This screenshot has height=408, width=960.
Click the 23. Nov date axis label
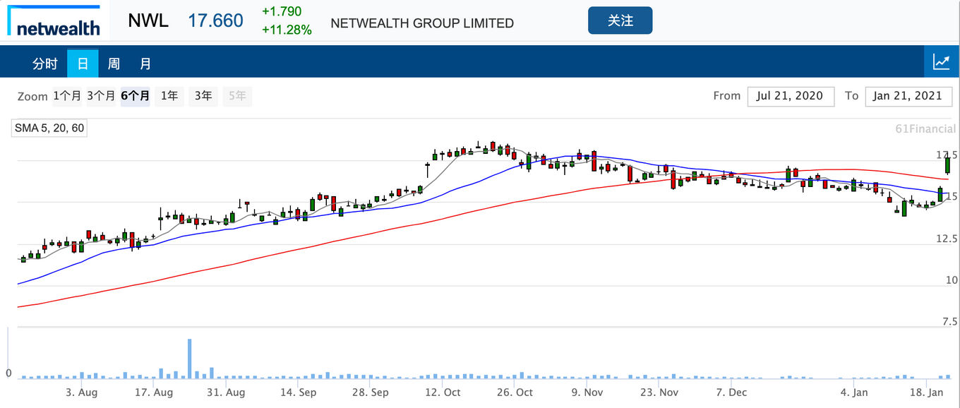659,392
